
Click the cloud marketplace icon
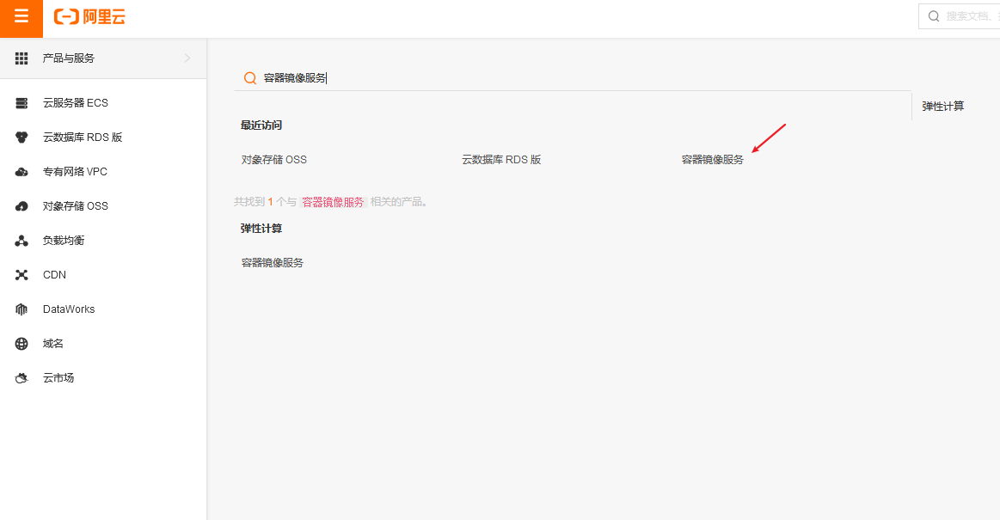[x=22, y=378]
